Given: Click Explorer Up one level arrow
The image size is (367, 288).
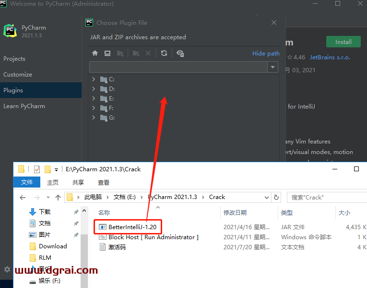Looking at the screenshot, I should [58, 198].
